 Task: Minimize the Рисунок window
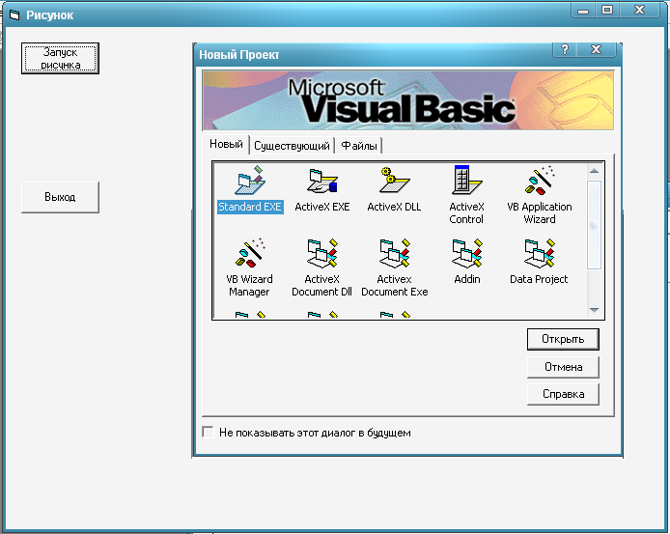click(583, 10)
